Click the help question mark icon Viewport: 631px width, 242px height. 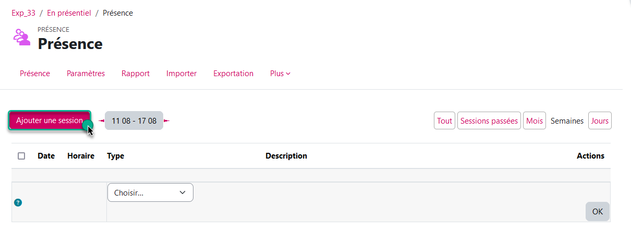[18, 202]
